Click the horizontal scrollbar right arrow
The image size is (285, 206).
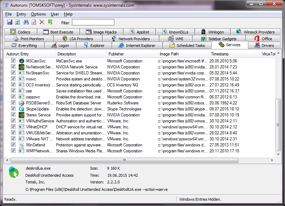(272, 160)
